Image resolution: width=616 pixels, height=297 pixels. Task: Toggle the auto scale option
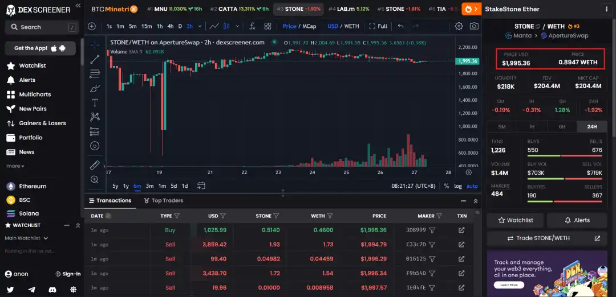coord(472,186)
